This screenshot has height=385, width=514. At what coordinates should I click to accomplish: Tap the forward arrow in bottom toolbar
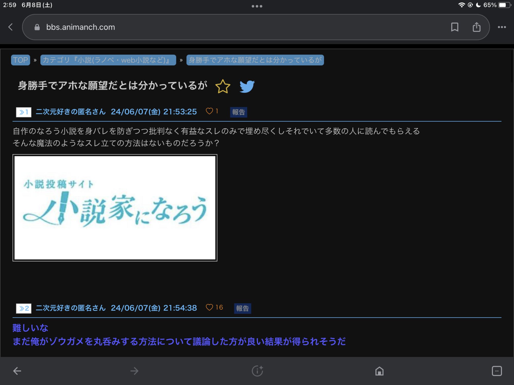coord(134,371)
